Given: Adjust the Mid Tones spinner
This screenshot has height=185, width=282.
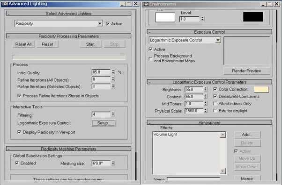Looking at the screenshot, I should (x=206, y=104).
